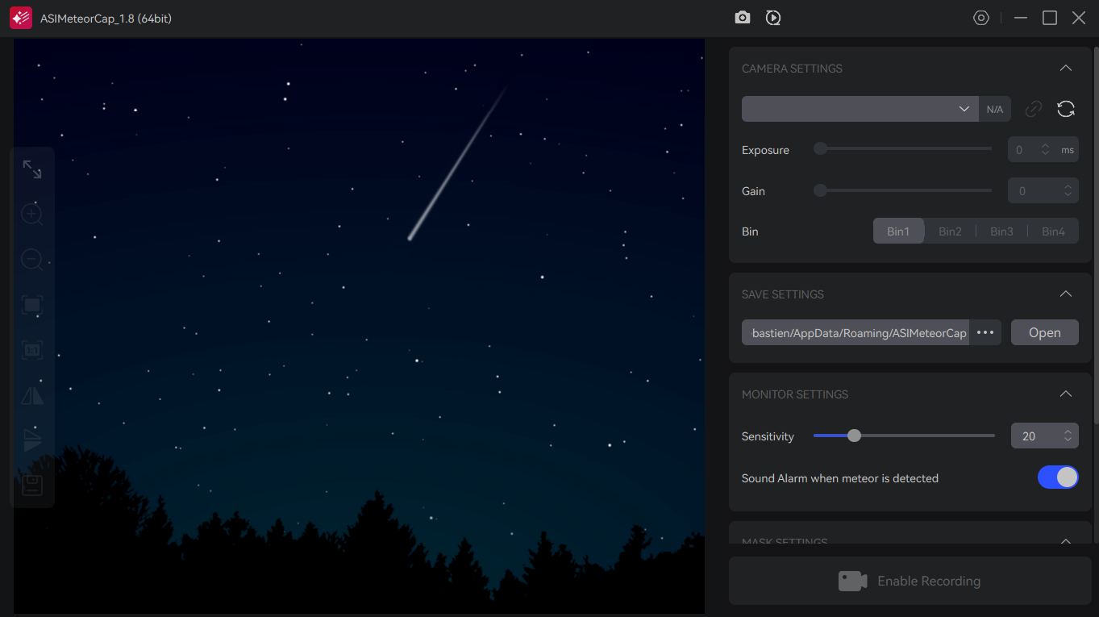Click the meteor preview image
The image size is (1099, 617).
pos(360,326)
